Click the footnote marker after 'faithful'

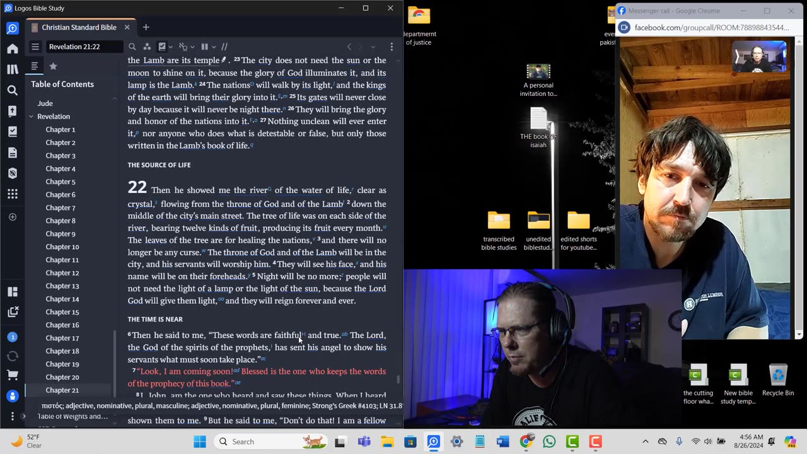303,333
